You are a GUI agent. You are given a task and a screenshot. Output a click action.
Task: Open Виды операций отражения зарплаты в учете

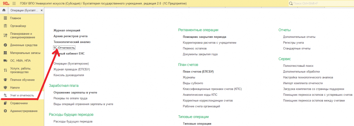point(83,104)
